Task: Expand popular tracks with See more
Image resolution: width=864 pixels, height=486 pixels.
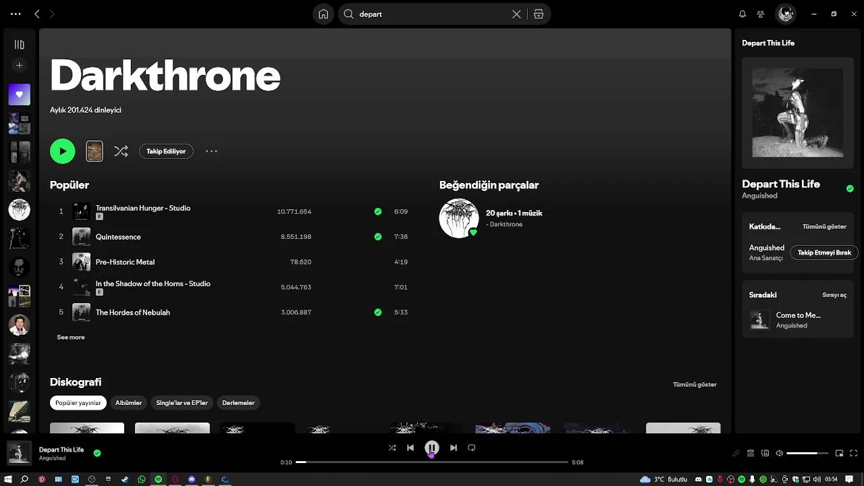Action: click(71, 337)
